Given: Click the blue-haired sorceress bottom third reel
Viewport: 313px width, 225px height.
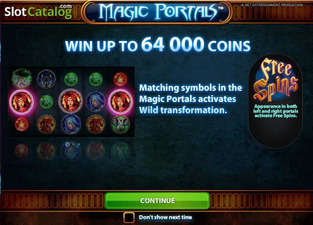Looking at the screenshot, I should (71, 124).
